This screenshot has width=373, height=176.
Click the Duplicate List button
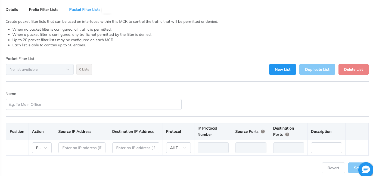point(317,69)
